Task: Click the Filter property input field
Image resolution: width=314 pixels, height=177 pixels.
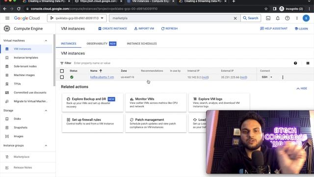Action: pyautogui.click(x=180, y=63)
